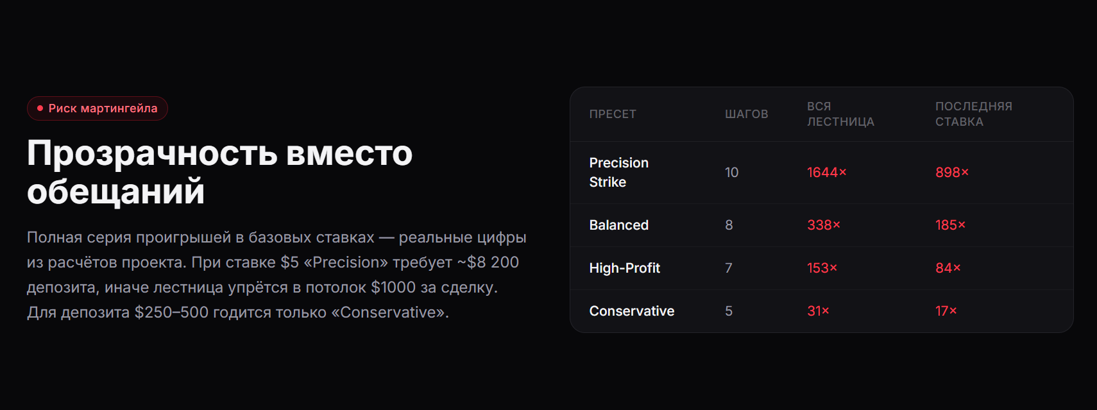The height and width of the screenshot is (410, 1097).
Task: Click the 338× ladder value
Action: 823,225
